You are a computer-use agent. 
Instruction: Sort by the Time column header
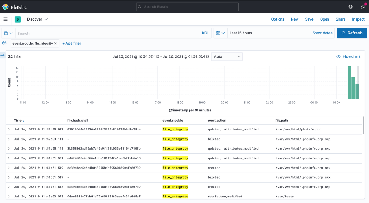click(19, 120)
